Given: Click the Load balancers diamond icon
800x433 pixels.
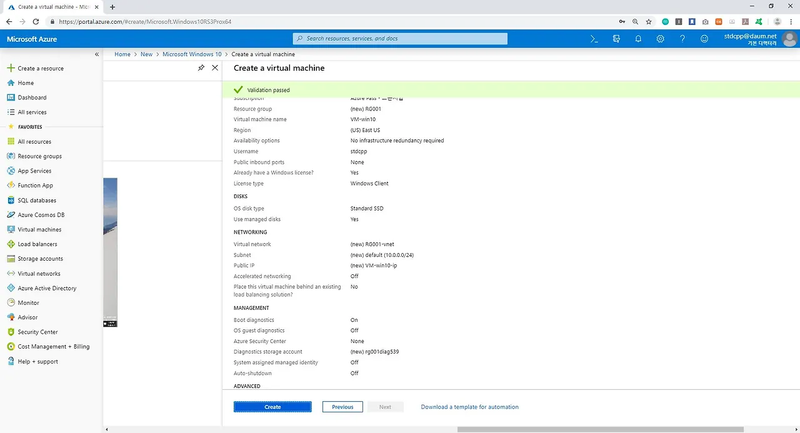Looking at the screenshot, I should [11, 244].
